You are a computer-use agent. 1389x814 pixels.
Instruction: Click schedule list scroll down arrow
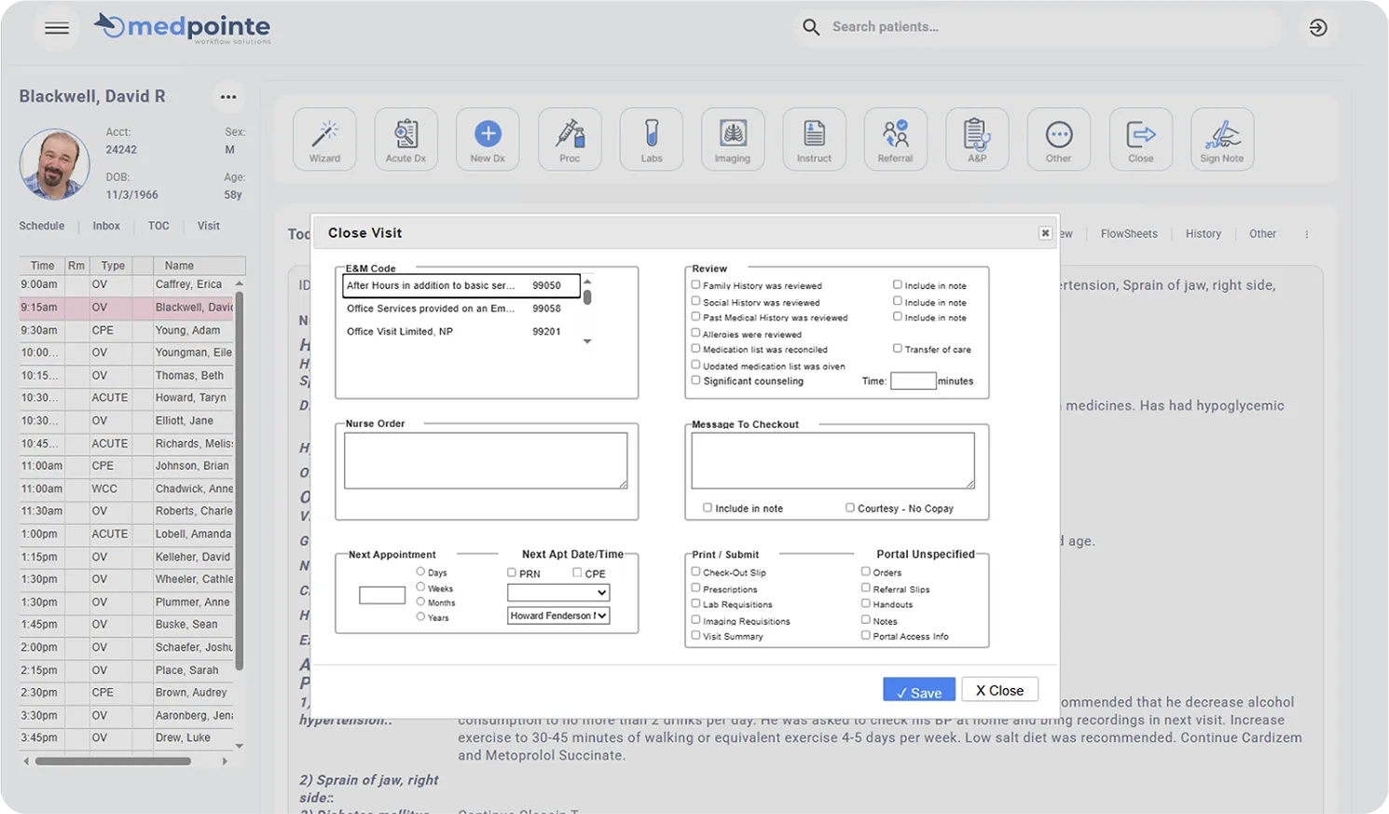(x=240, y=746)
